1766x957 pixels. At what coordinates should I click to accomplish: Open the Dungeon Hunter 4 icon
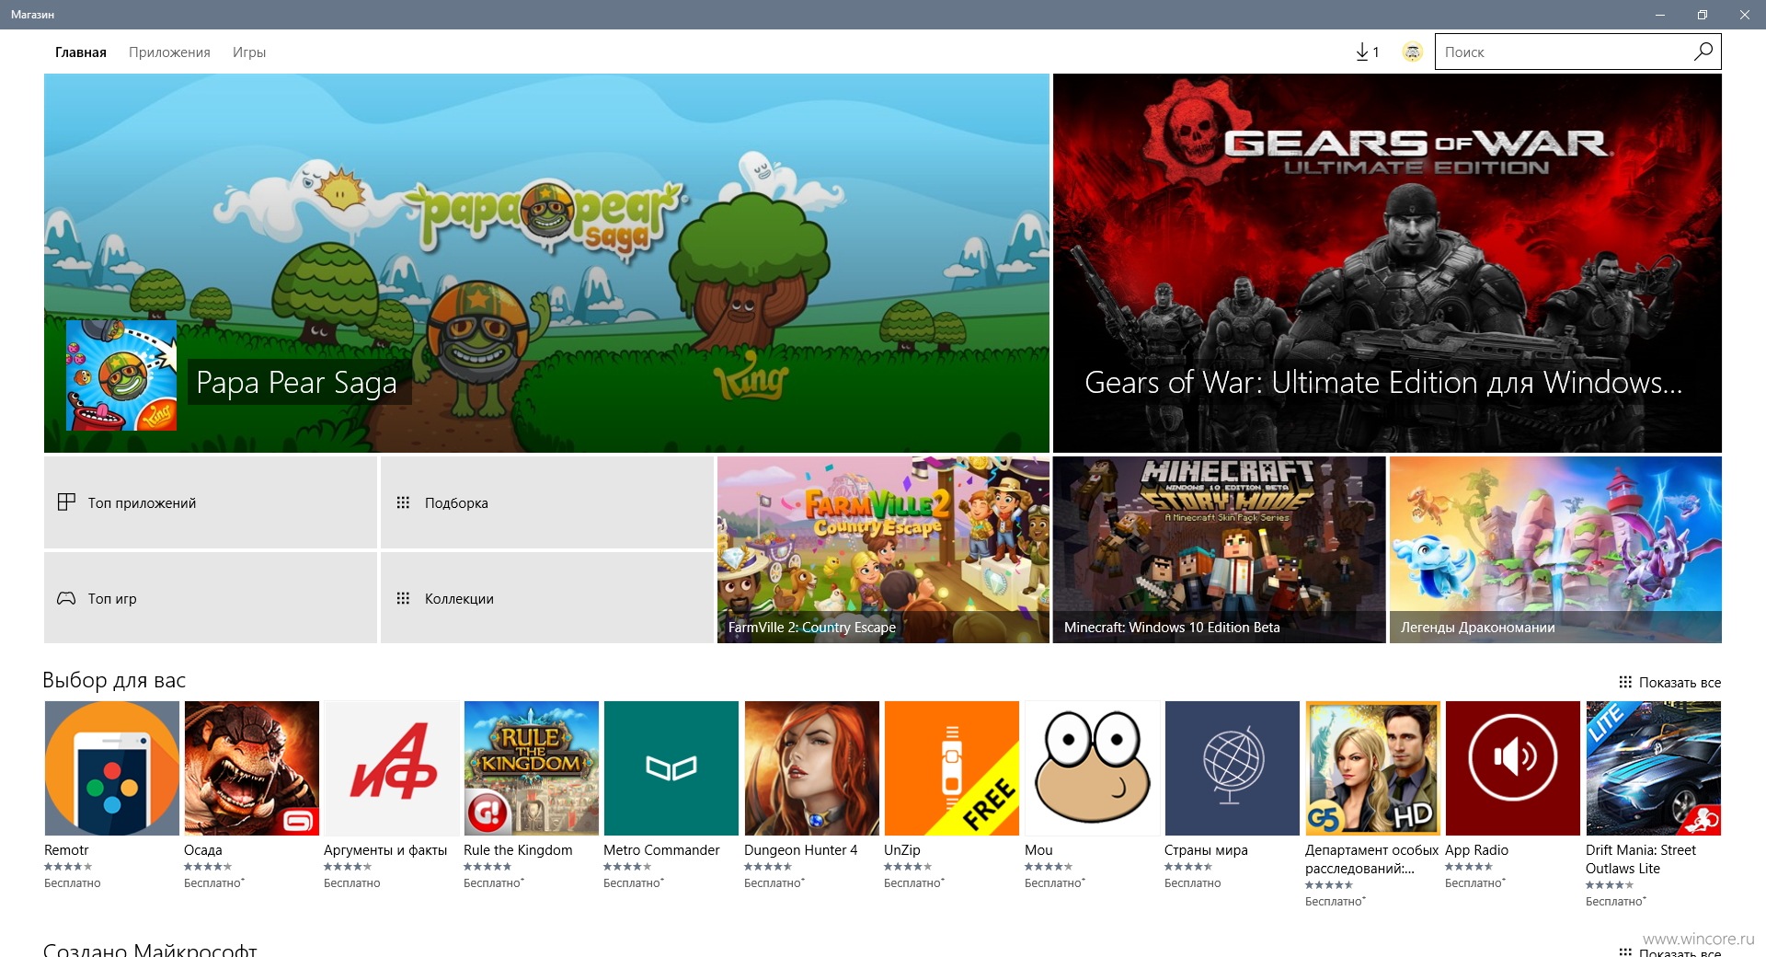point(812,768)
